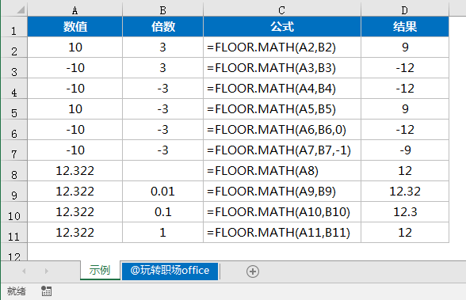
Task: Select row 9 header
Action: click(x=14, y=191)
